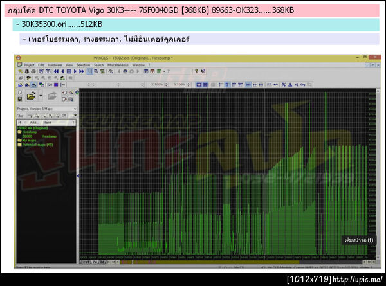Sort by the Name column header
This screenshot has width=386, height=286.
click(58, 123)
